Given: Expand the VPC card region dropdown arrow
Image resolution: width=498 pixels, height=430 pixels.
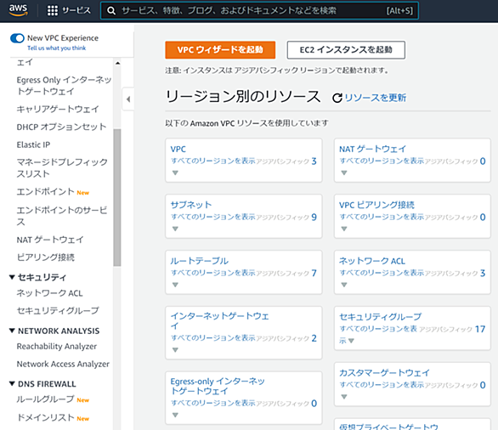Looking at the screenshot, I should click(175, 173).
